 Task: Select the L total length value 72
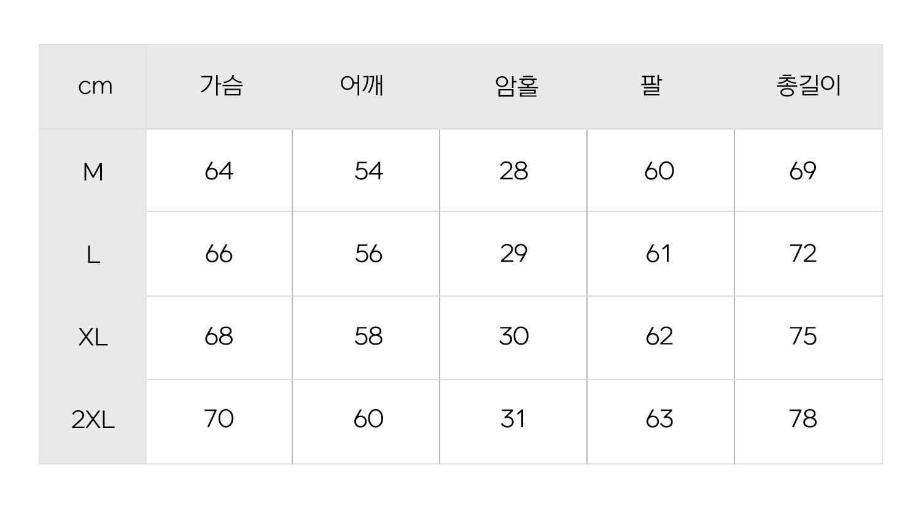coord(803,254)
